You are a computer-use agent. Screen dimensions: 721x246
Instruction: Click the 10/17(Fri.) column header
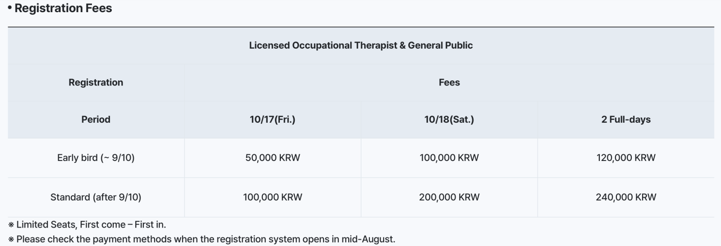pos(273,119)
